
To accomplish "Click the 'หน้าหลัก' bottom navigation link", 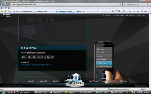I will 31,81.
